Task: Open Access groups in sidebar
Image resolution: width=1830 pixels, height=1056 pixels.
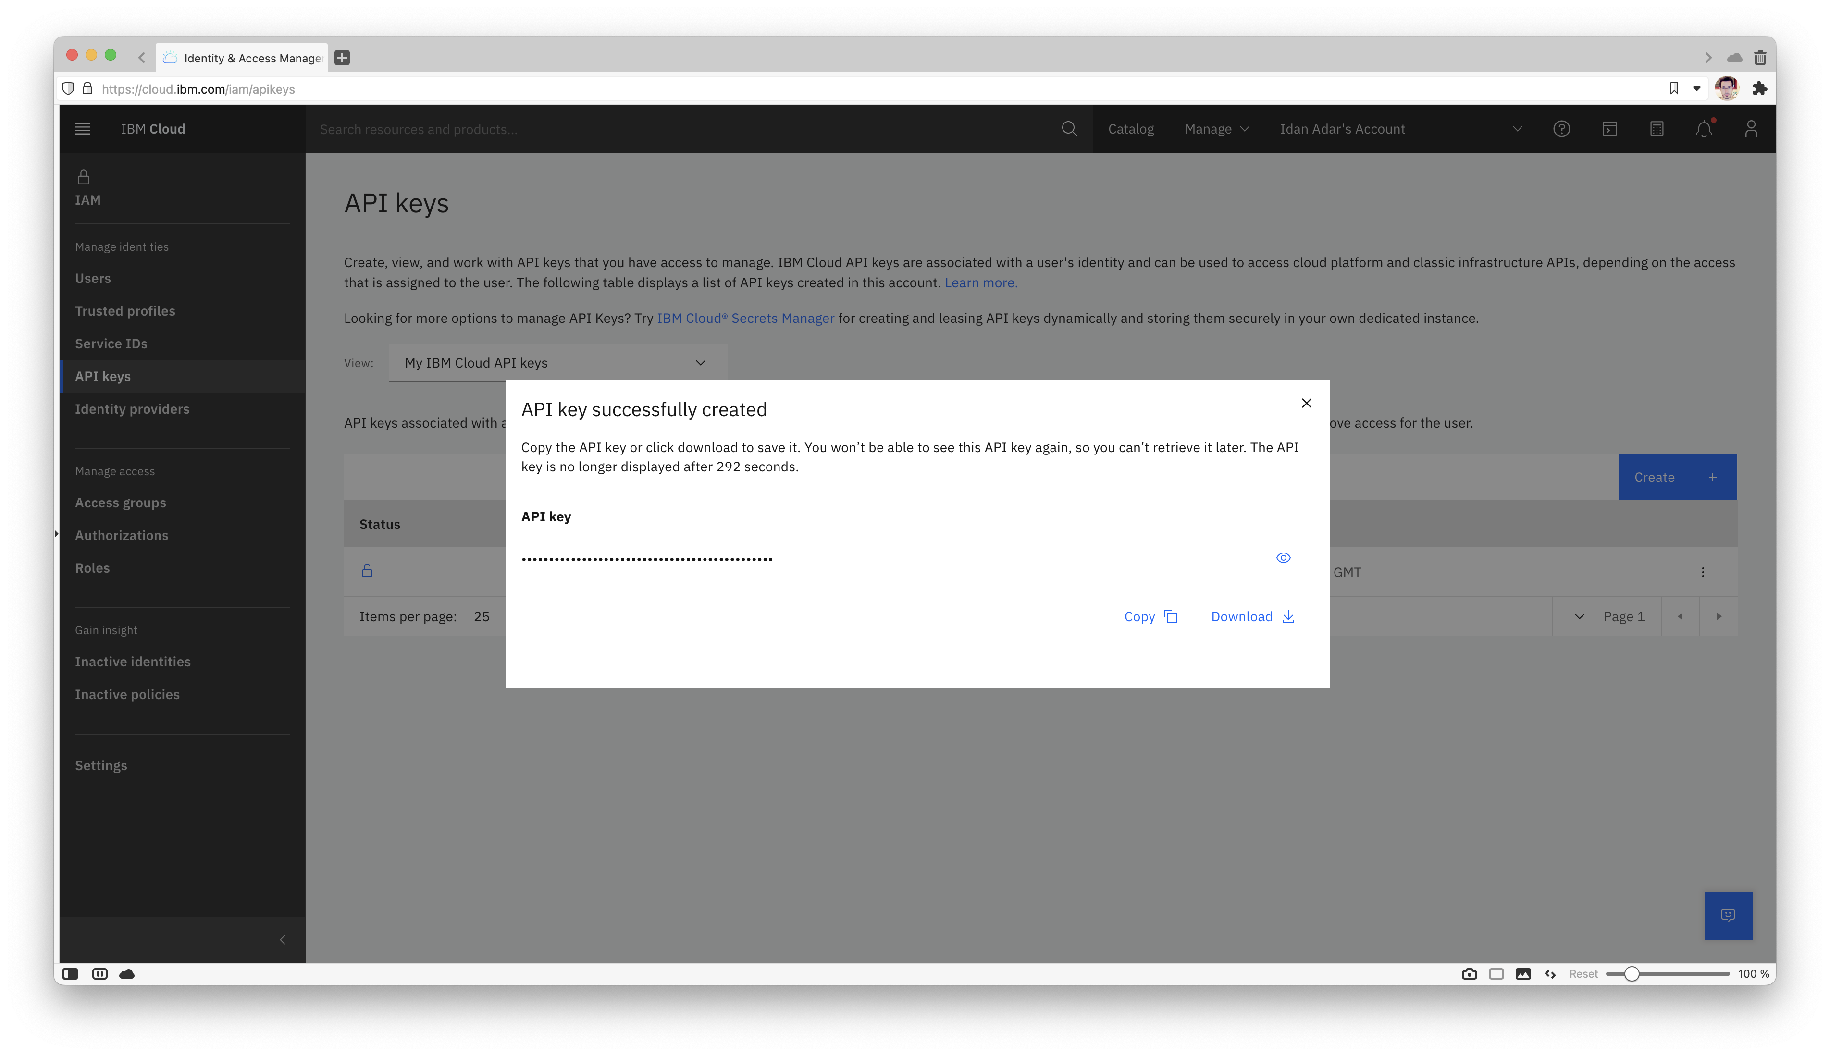Action: (121, 503)
